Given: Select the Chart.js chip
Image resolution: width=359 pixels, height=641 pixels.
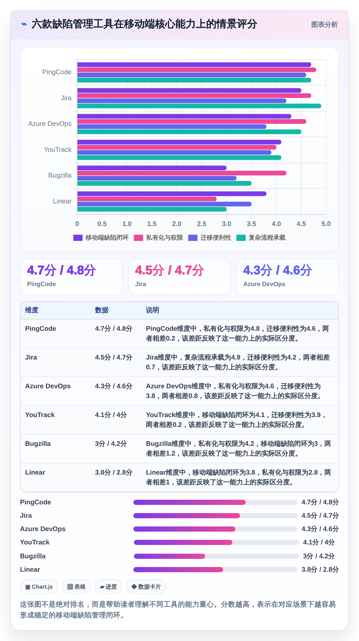Looking at the screenshot, I should pyautogui.click(x=39, y=587).
